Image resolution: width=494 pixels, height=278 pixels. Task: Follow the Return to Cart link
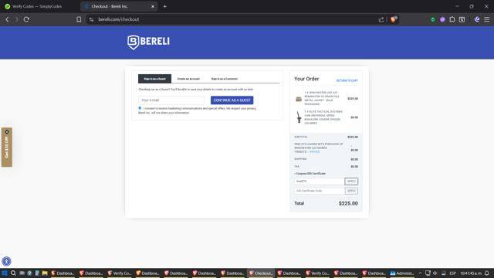tap(347, 80)
